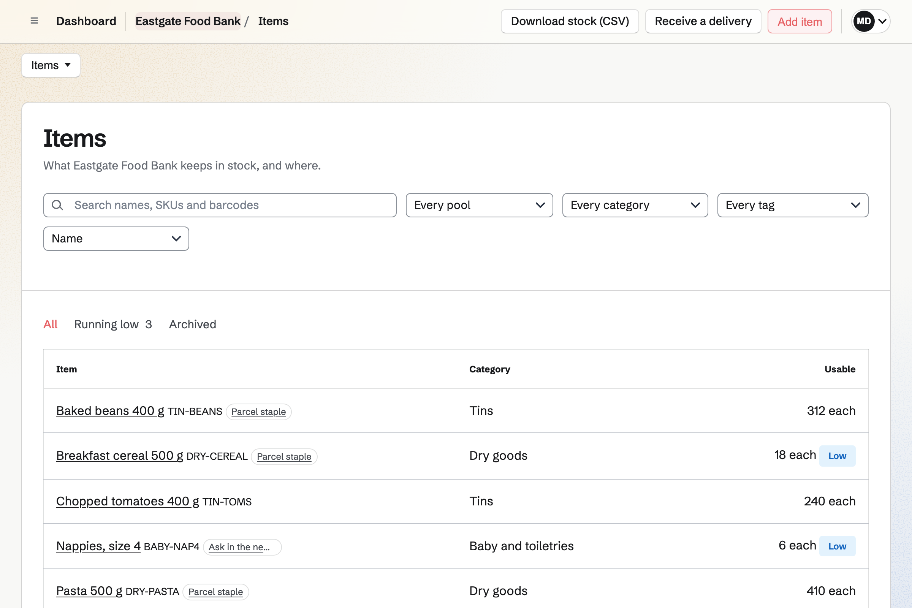This screenshot has width=912, height=608.
Task: Click Low badge on Breakfast cereal row
Action: coord(837,456)
